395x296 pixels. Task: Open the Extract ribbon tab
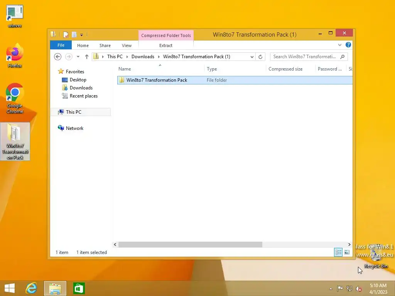tap(166, 45)
